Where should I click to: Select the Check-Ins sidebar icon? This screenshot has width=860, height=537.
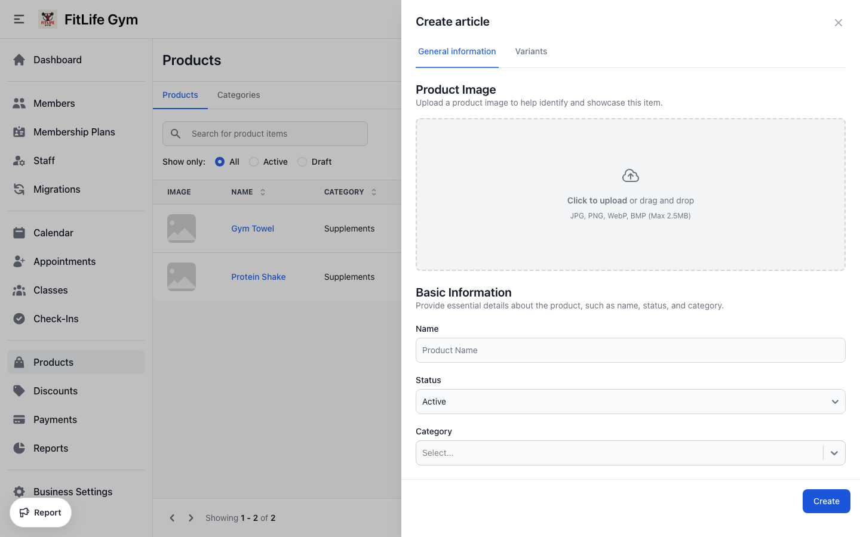point(20,319)
